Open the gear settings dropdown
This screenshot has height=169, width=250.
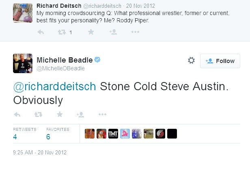[191, 61]
